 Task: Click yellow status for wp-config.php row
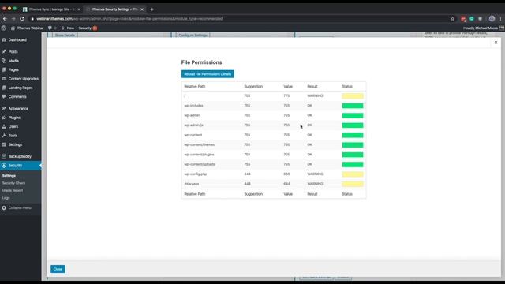tap(353, 174)
